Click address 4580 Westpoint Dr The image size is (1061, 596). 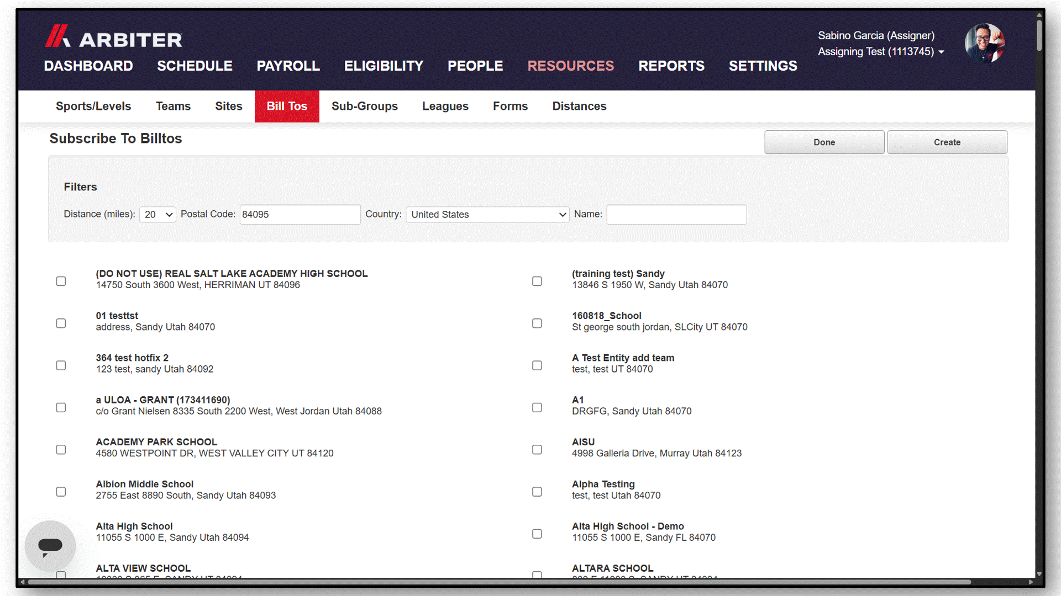tap(214, 453)
